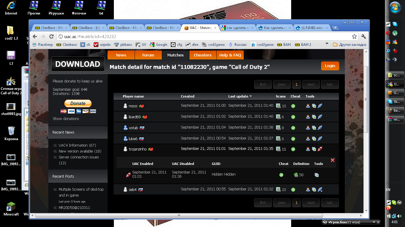Click the DOWNLOAD button
Image resolution: width=405 pixels, height=227 pixels.
[x=78, y=64]
